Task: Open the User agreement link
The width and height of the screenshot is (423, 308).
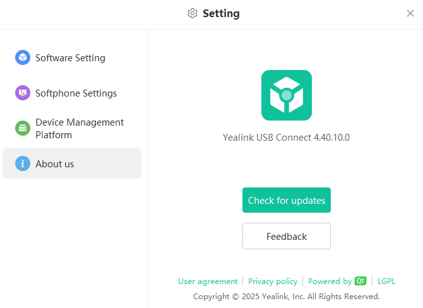Action: pos(208,281)
